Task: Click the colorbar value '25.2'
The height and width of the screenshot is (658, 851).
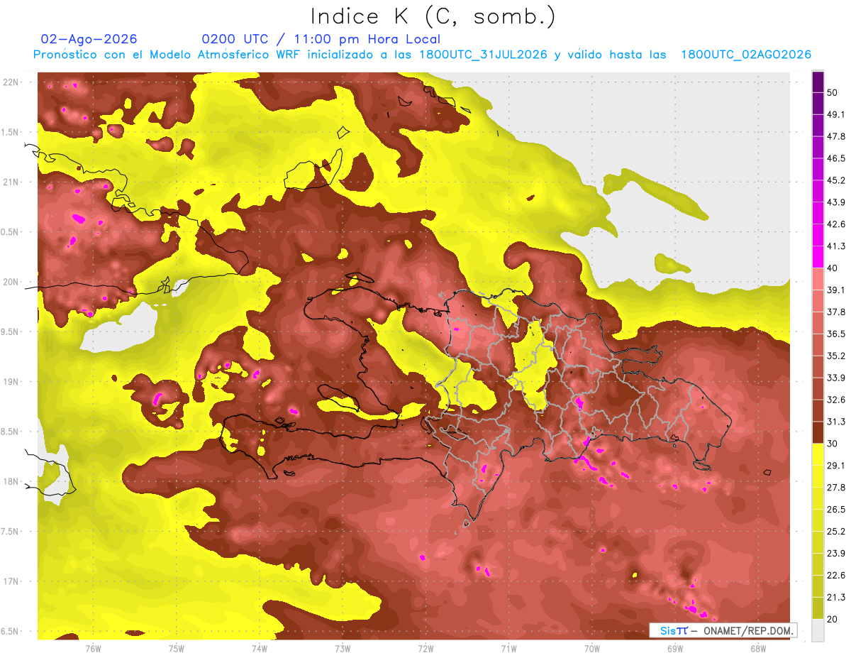Action: point(837,531)
